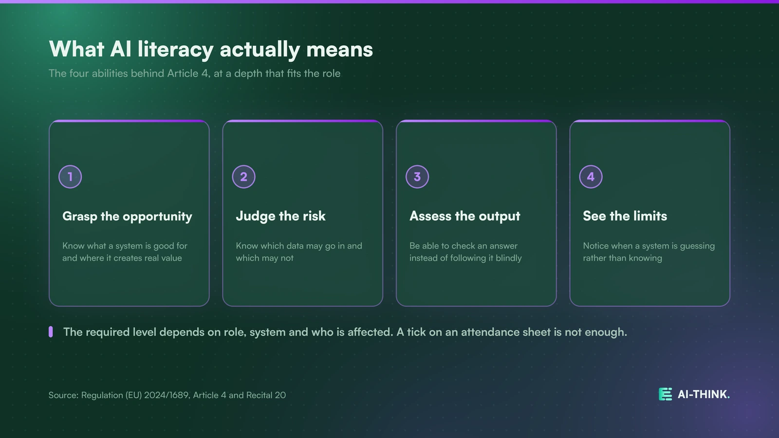The image size is (779, 438).
Task: Click the AI-THINK logo icon
Action: coord(665,394)
